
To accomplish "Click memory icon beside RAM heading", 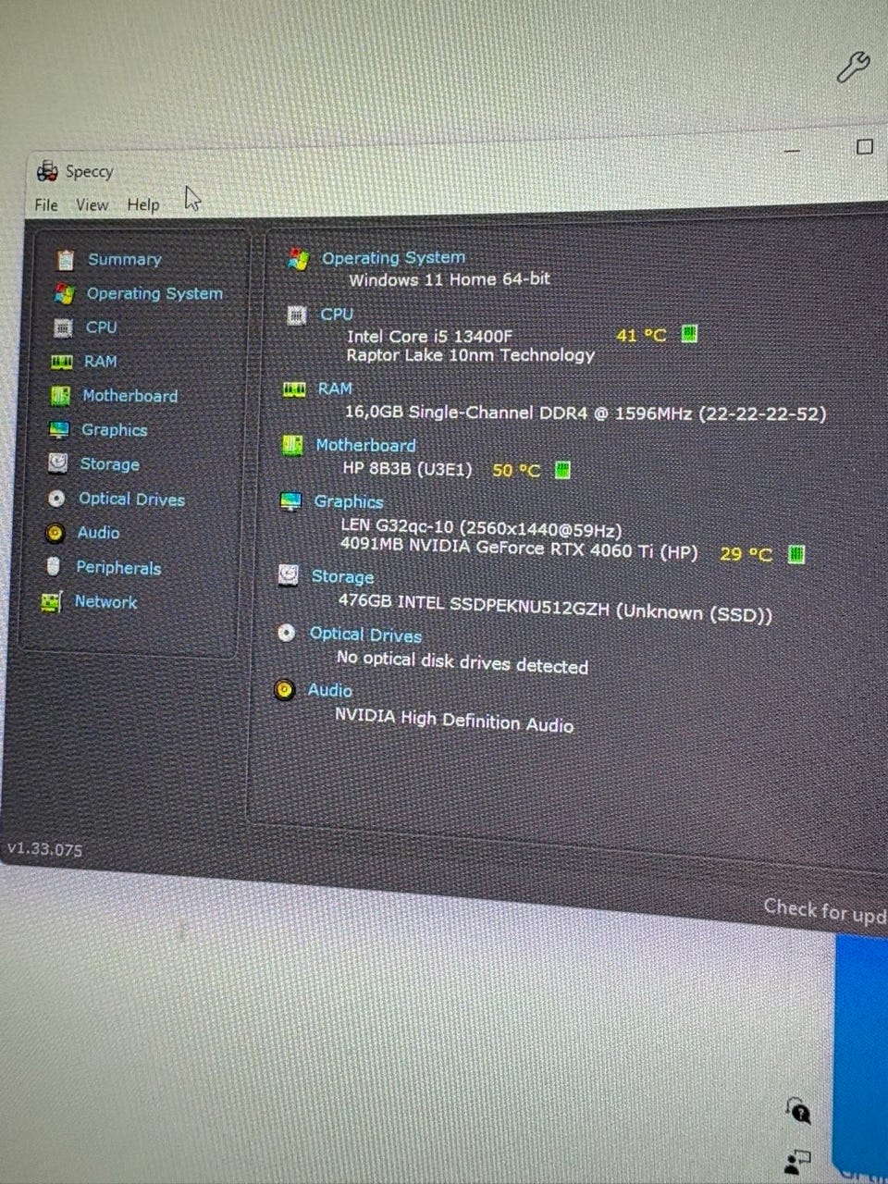I will [x=294, y=389].
